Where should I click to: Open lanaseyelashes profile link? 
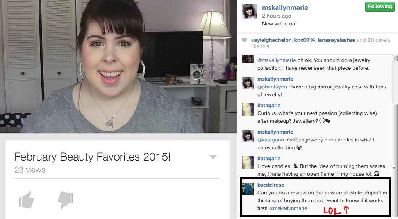point(336,40)
